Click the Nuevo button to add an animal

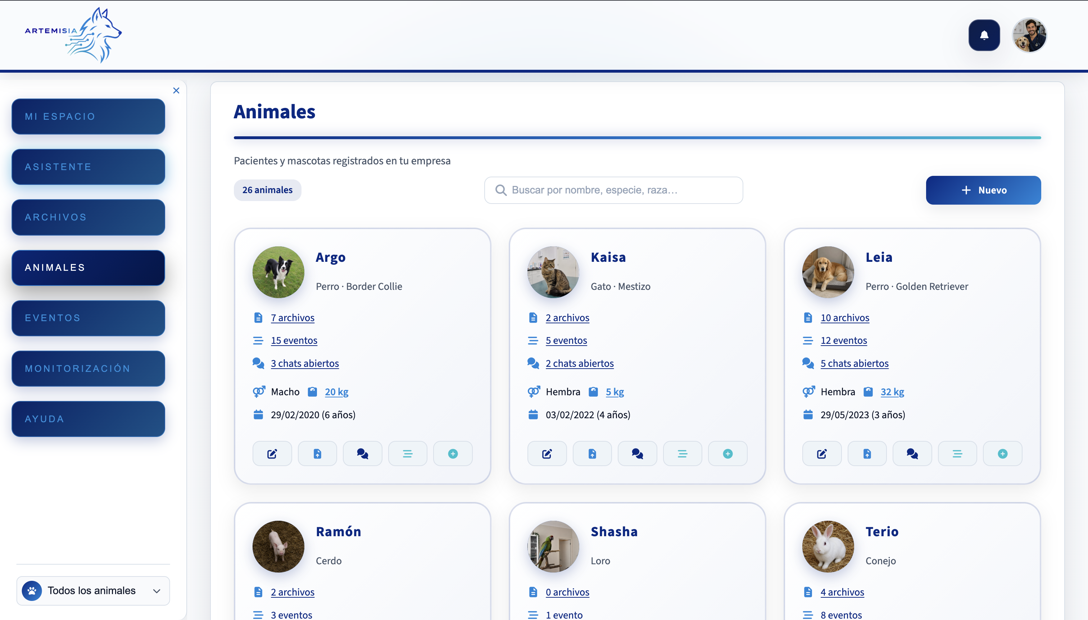point(983,190)
